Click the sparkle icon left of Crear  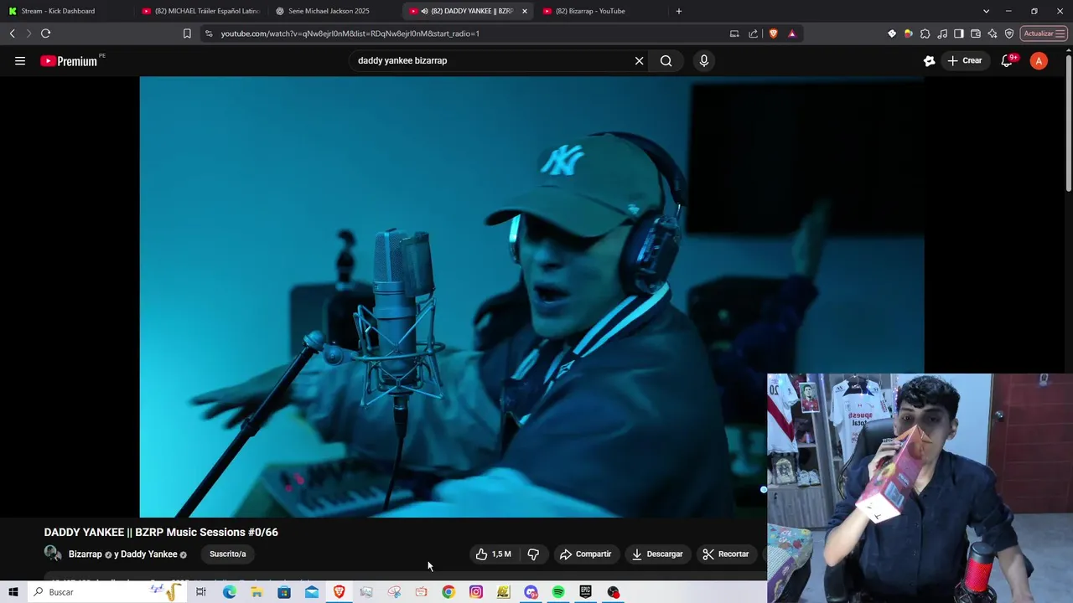click(929, 60)
